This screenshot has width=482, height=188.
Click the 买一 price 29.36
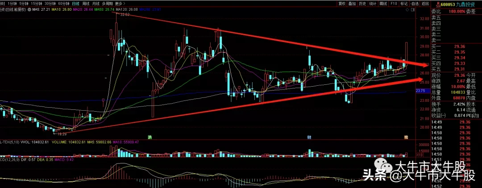click(460, 46)
